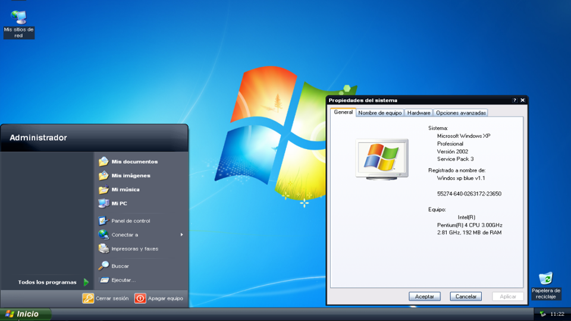The image size is (571, 321).
Task: Click Versión 2002 text
Action: coord(453,152)
